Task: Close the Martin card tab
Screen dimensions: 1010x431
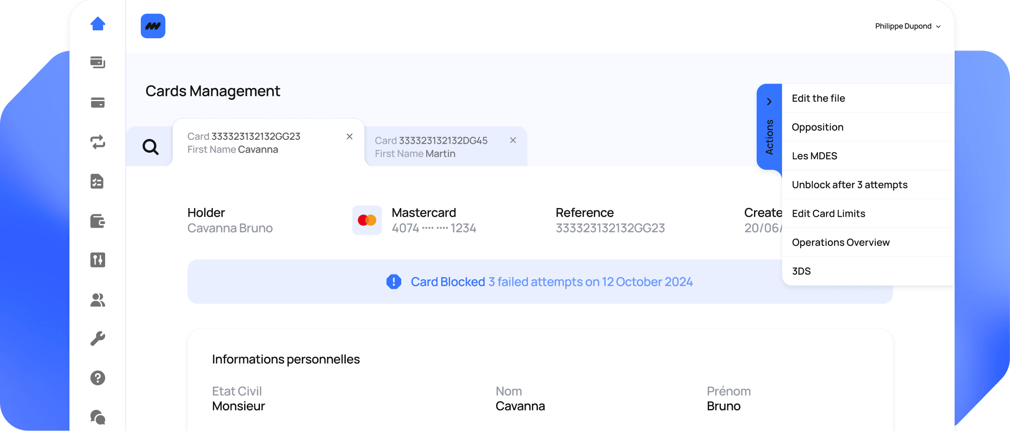Action: pyautogui.click(x=513, y=140)
